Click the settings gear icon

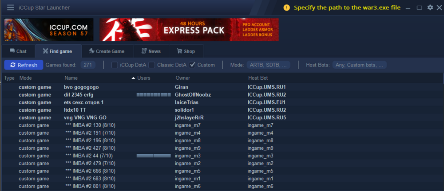430,8
